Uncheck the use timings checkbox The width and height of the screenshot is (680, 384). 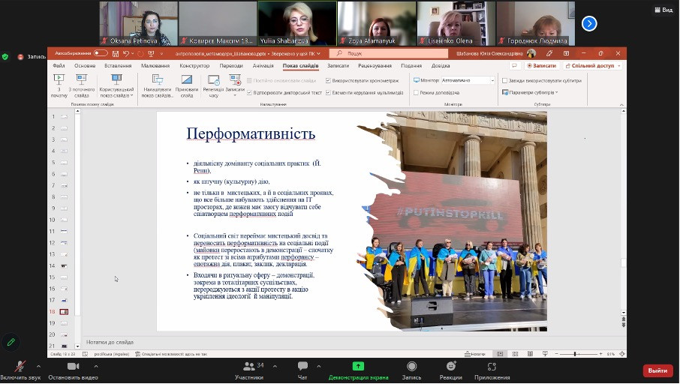coord(328,80)
